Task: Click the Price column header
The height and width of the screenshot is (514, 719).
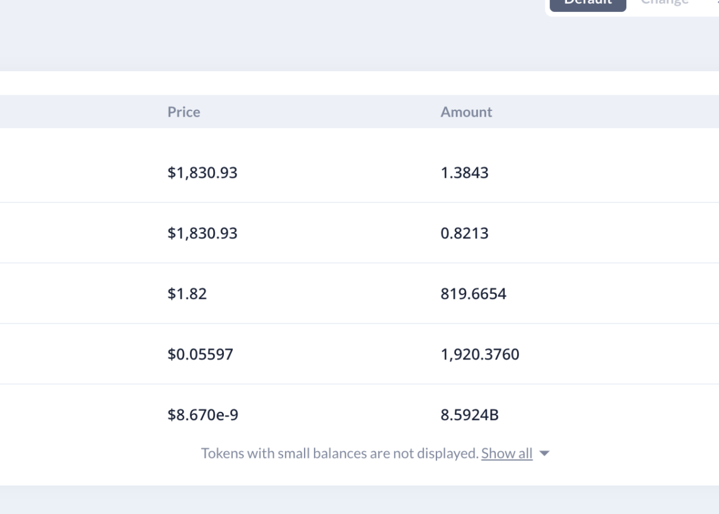Action: pos(184,112)
